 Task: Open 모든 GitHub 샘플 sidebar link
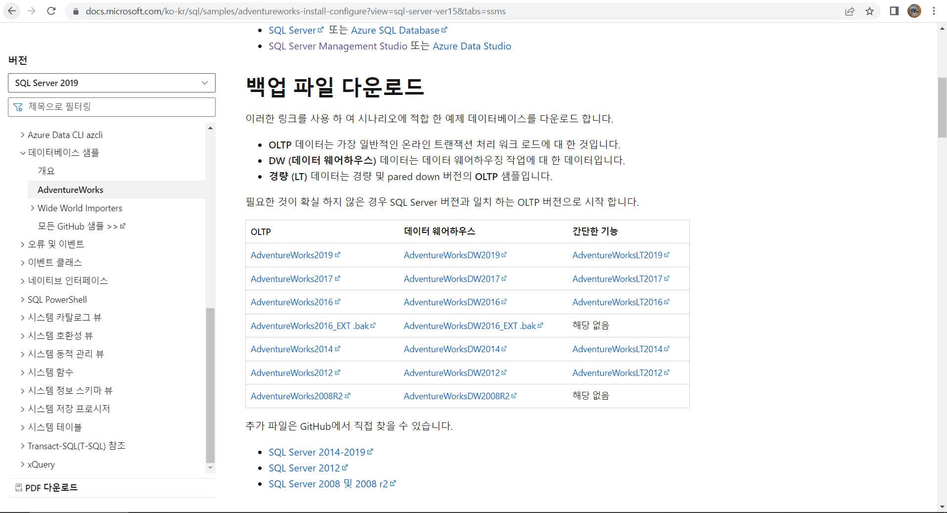click(82, 226)
